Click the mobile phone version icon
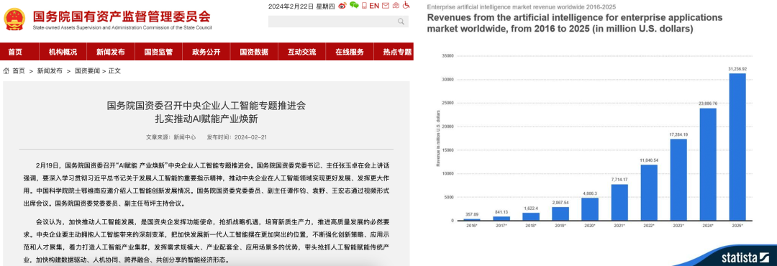The height and width of the screenshot is (266, 777). tap(364, 6)
